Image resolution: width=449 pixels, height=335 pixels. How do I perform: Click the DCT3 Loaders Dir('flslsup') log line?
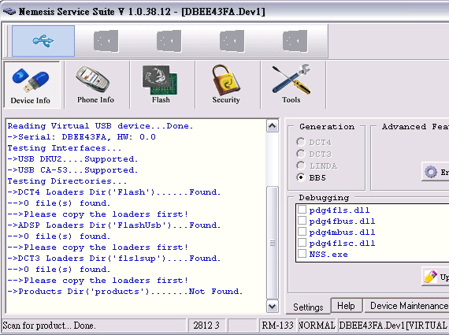click(x=114, y=259)
